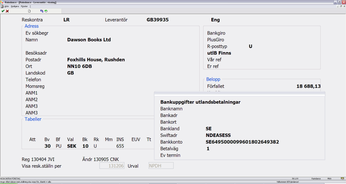Open the ? help menu

tap(30, 6)
